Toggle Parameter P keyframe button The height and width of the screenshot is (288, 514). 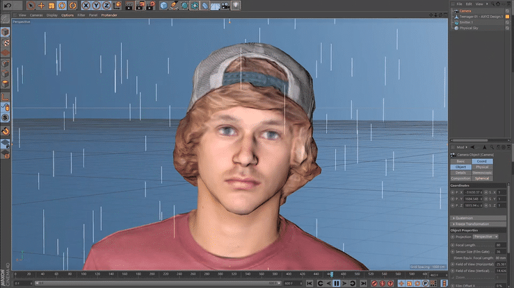coord(425,283)
